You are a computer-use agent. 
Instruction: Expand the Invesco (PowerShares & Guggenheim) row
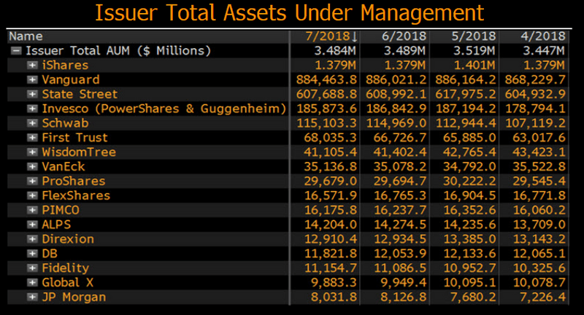pos(32,109)
